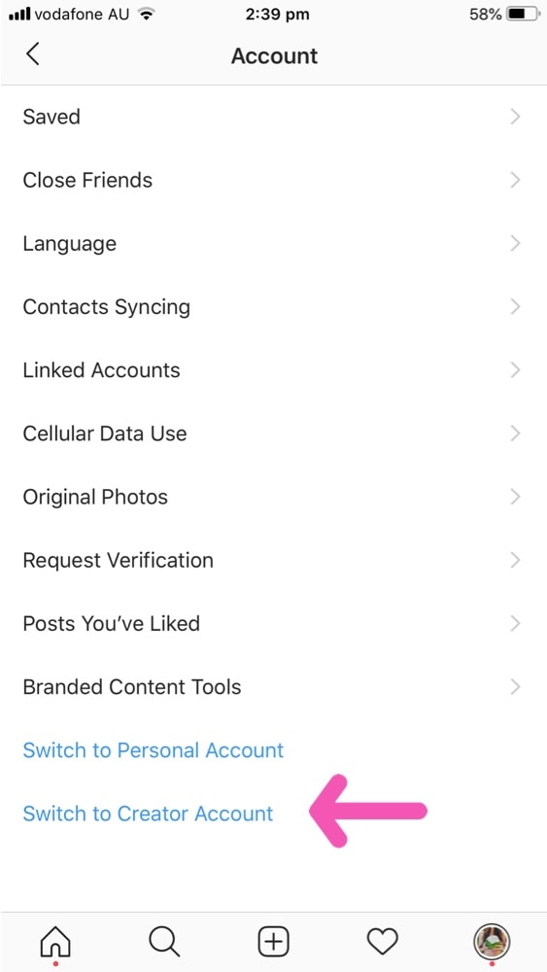This screenshot has height=972, width=547.
Task: Open Original Photos settings
Action: (273, 497)
